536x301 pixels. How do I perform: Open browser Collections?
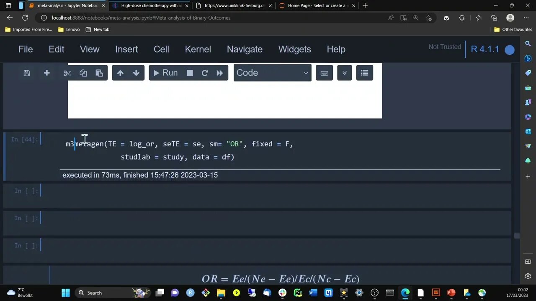tap(494, 18)
